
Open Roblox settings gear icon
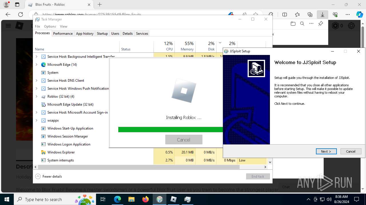pos(351,26)
